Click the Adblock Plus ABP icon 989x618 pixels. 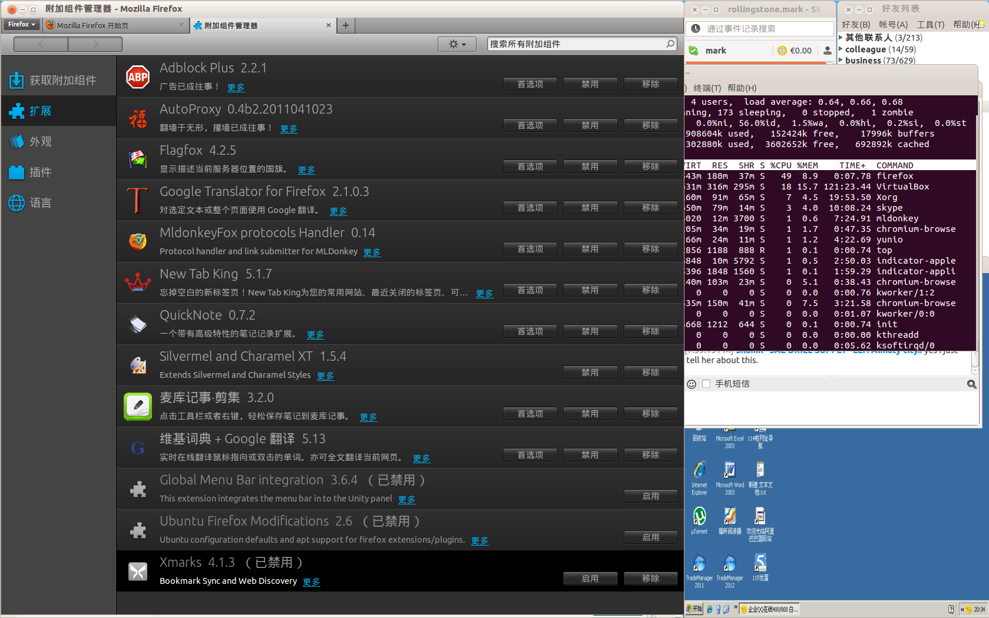pos(138,77)
